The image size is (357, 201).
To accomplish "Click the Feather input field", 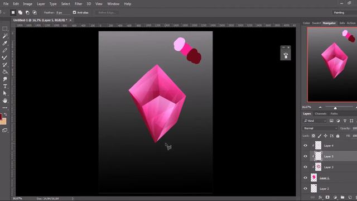I will coord(63,12).
